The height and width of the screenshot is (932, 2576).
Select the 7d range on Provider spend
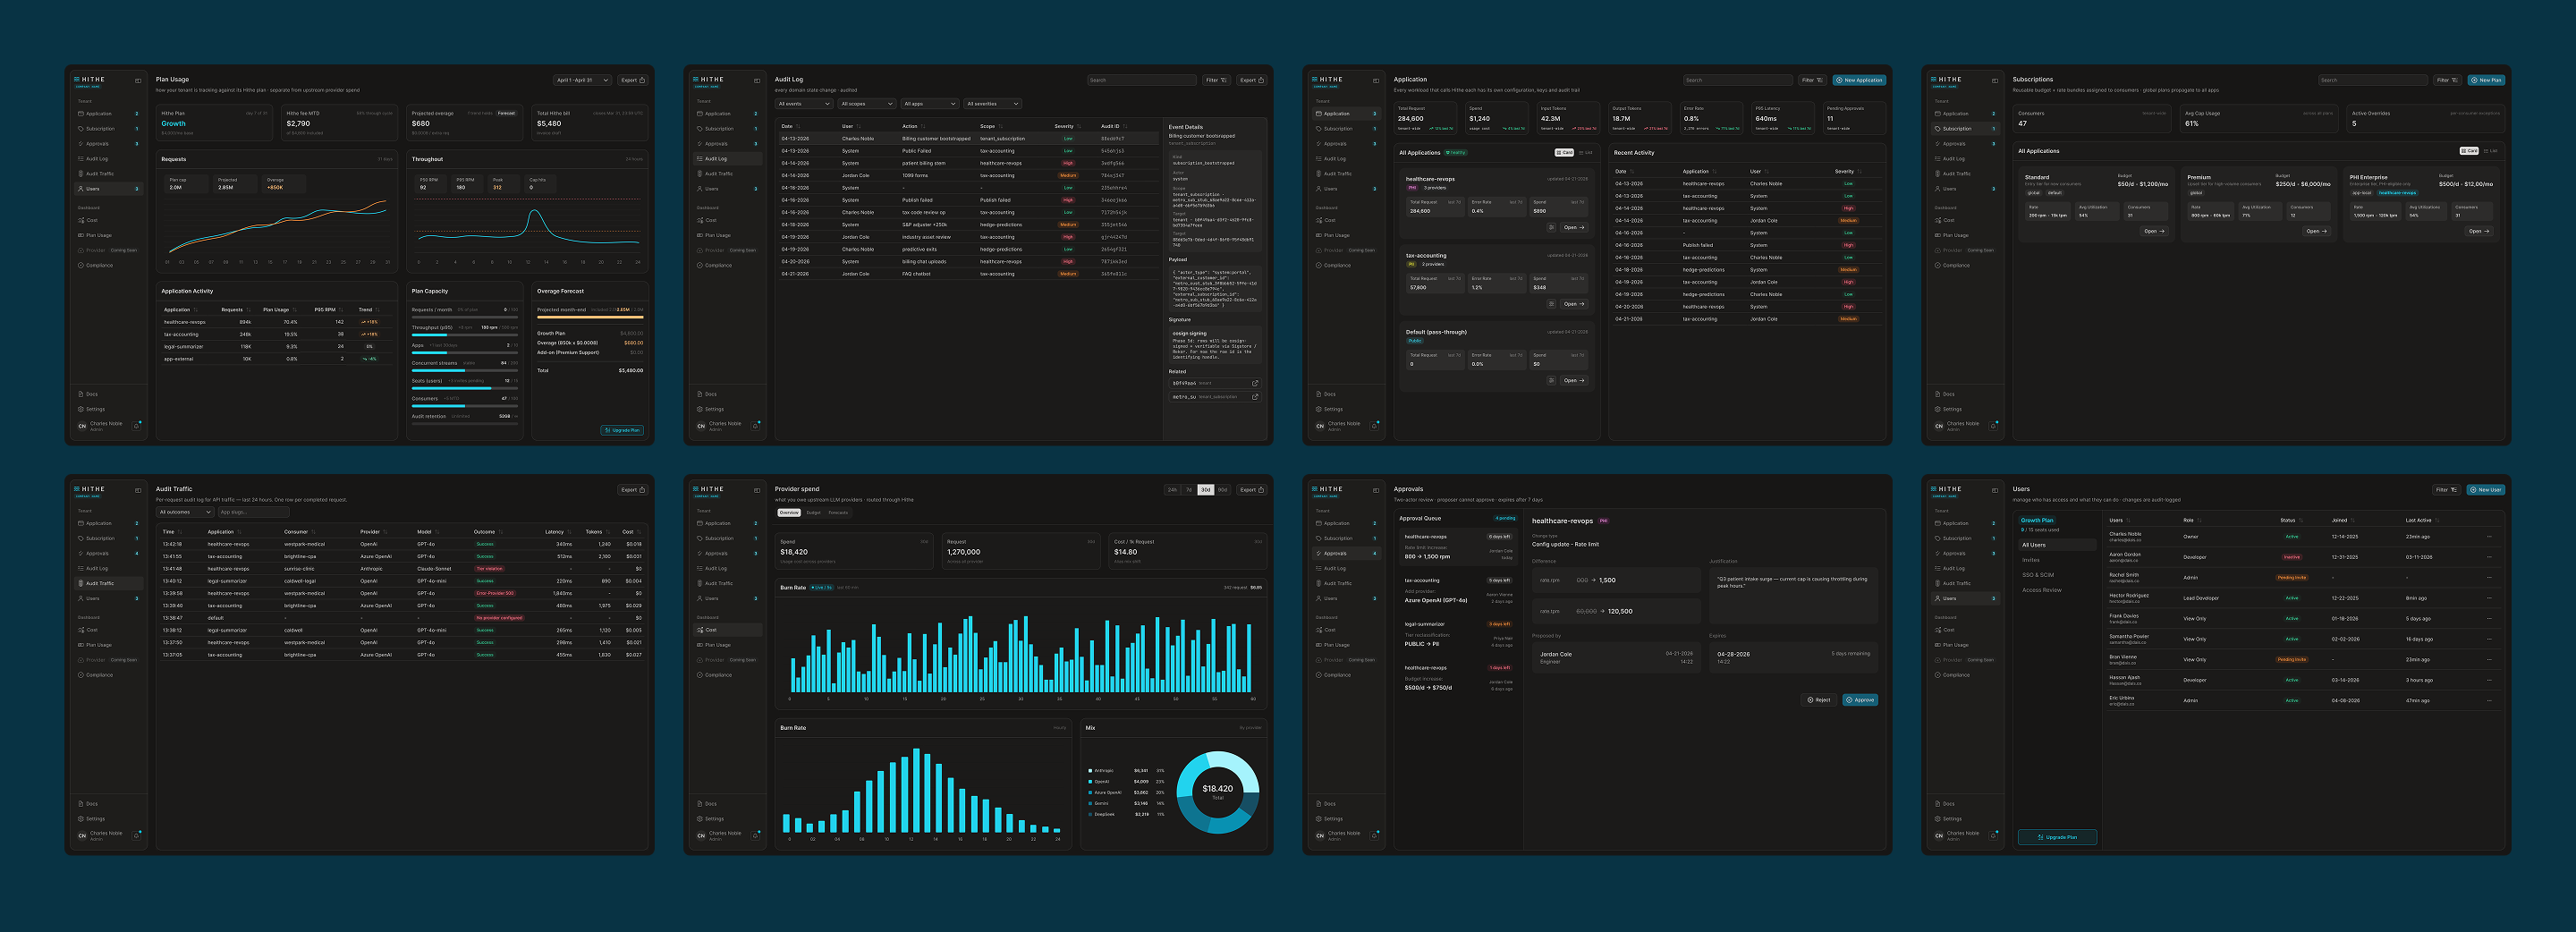(x=1189, y=490)
